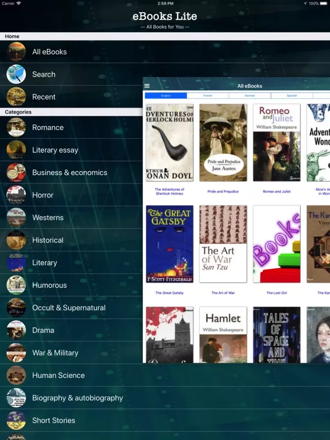This screenshot has height=440, width=330.
Task: Choose the Romance category
Action: (71, 128)
